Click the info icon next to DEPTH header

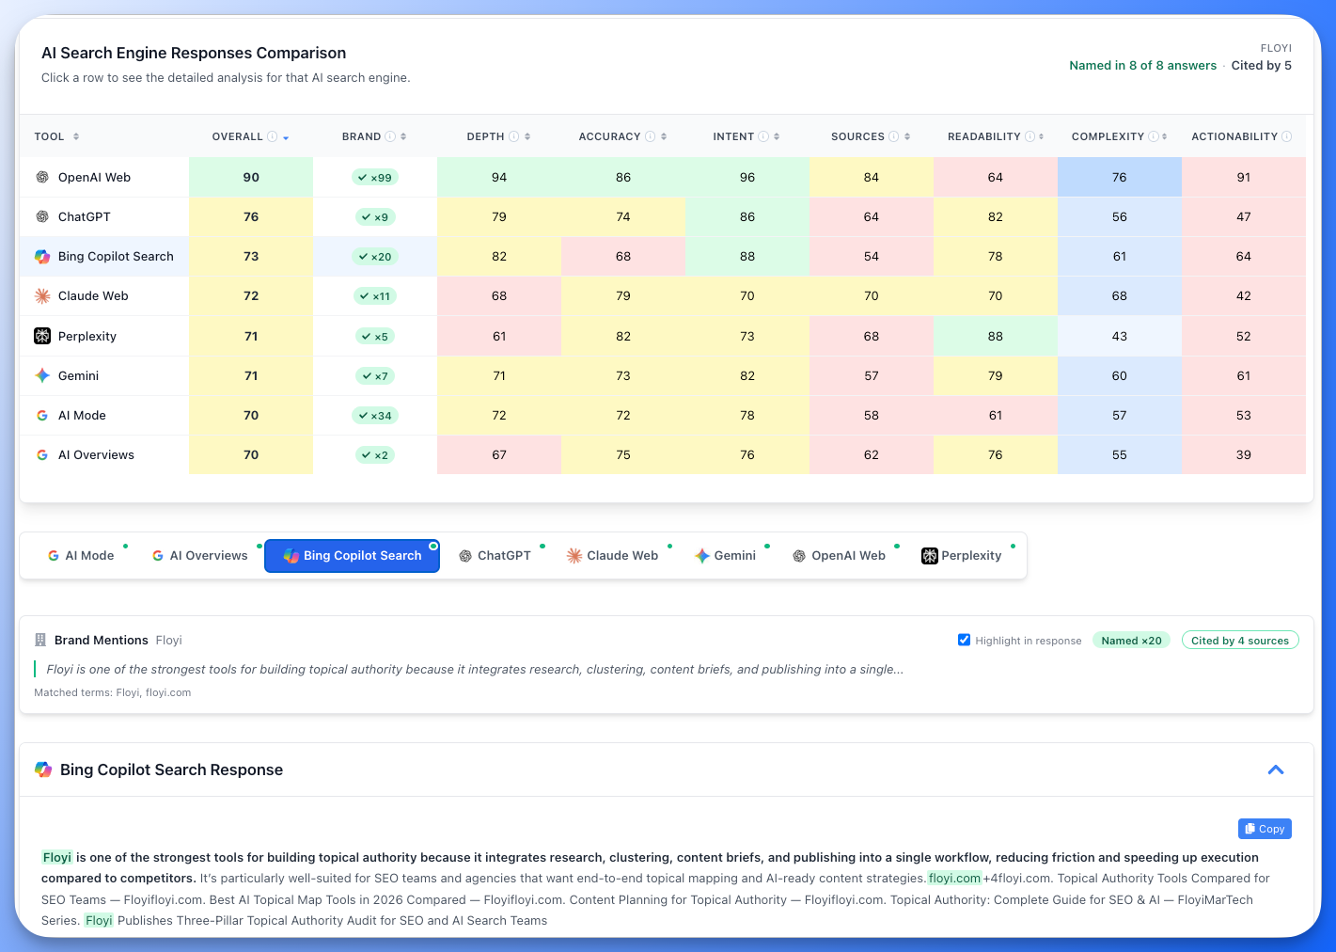(514, 136)
